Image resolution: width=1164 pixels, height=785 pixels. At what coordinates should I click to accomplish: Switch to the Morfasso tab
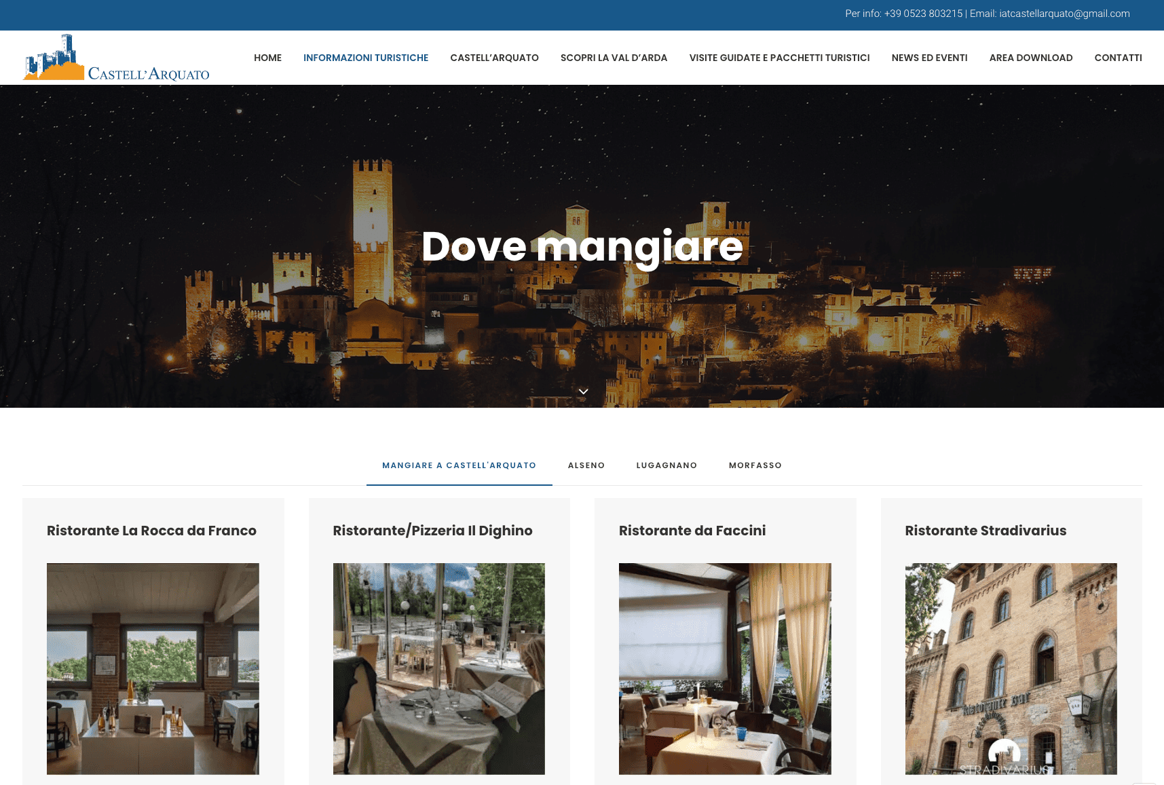pyautogui.click(x=755, y=465)
